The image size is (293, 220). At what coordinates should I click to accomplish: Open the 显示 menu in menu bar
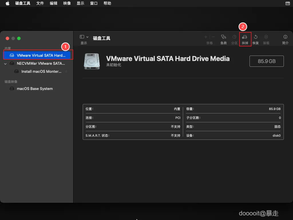80,3
